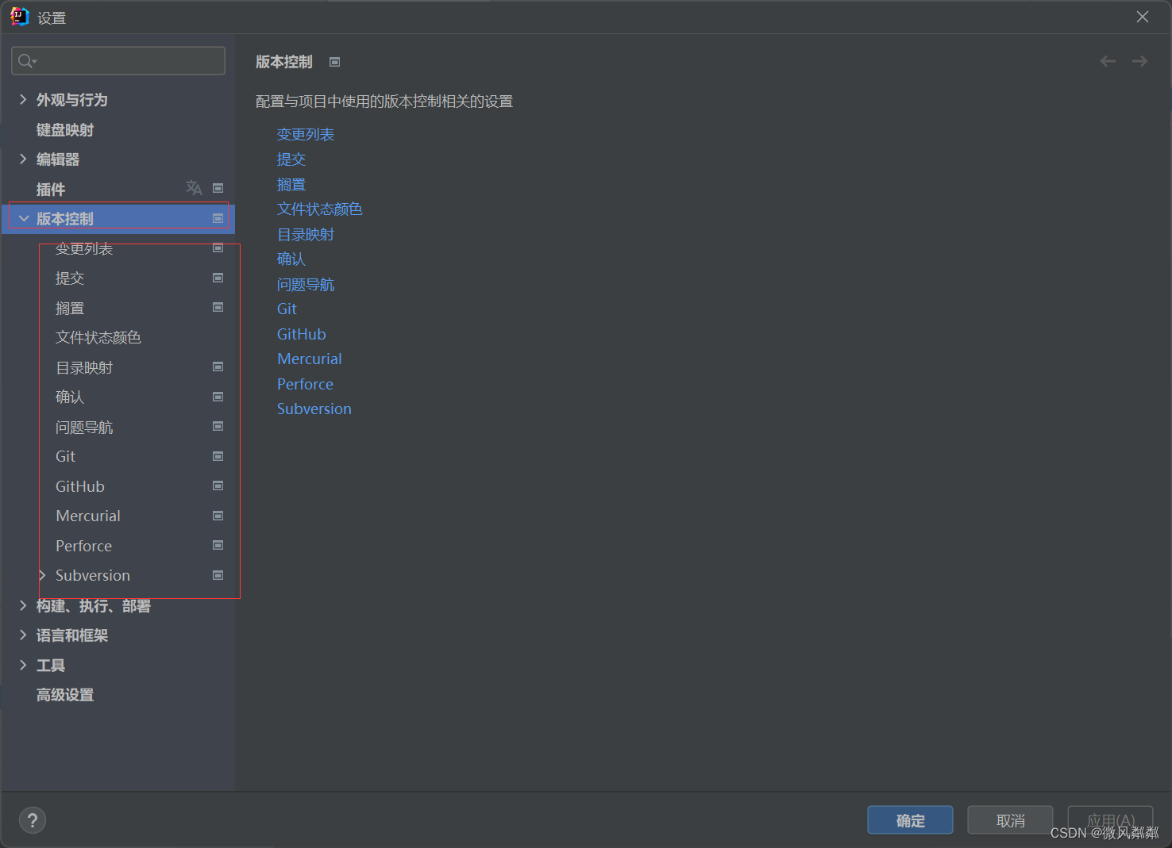Click the project icon next to 目录映射 in tree
This screenshot has width=1172, height=848.
point(218,367)
